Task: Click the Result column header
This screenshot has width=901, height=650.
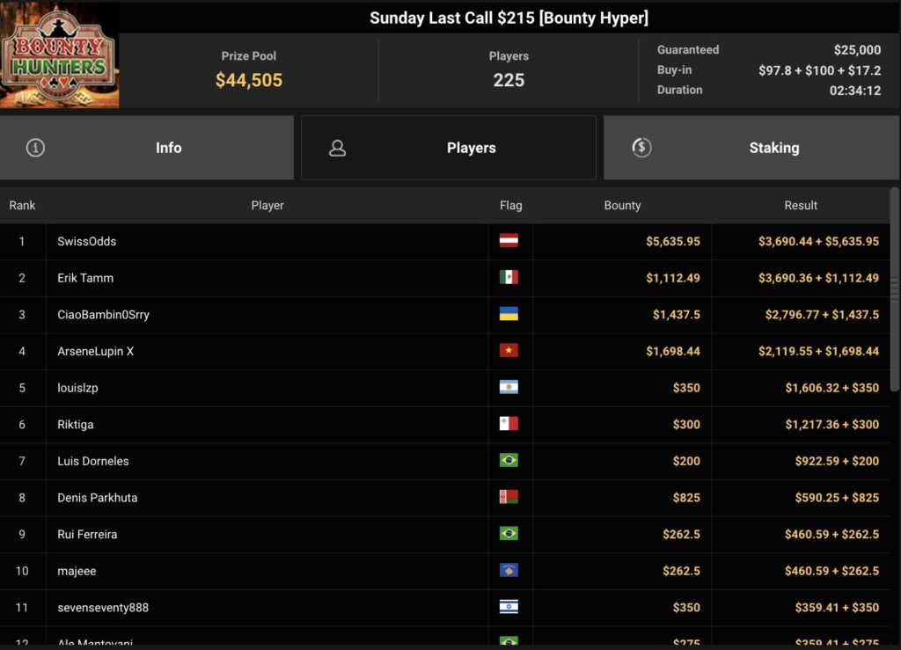Action: point(801,205)
